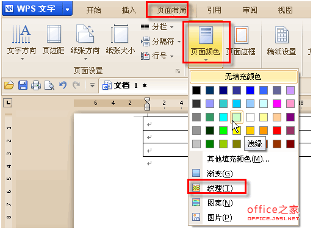Switch to the 视图 tab
313x230 pixels.
(285, 10)
